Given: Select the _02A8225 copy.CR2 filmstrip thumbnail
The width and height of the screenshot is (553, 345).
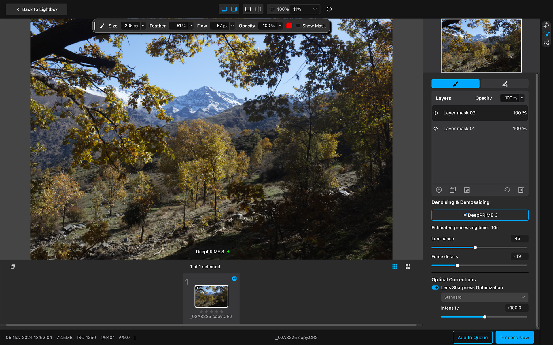Looking at the screenshot, I should (x=211, y=296).
